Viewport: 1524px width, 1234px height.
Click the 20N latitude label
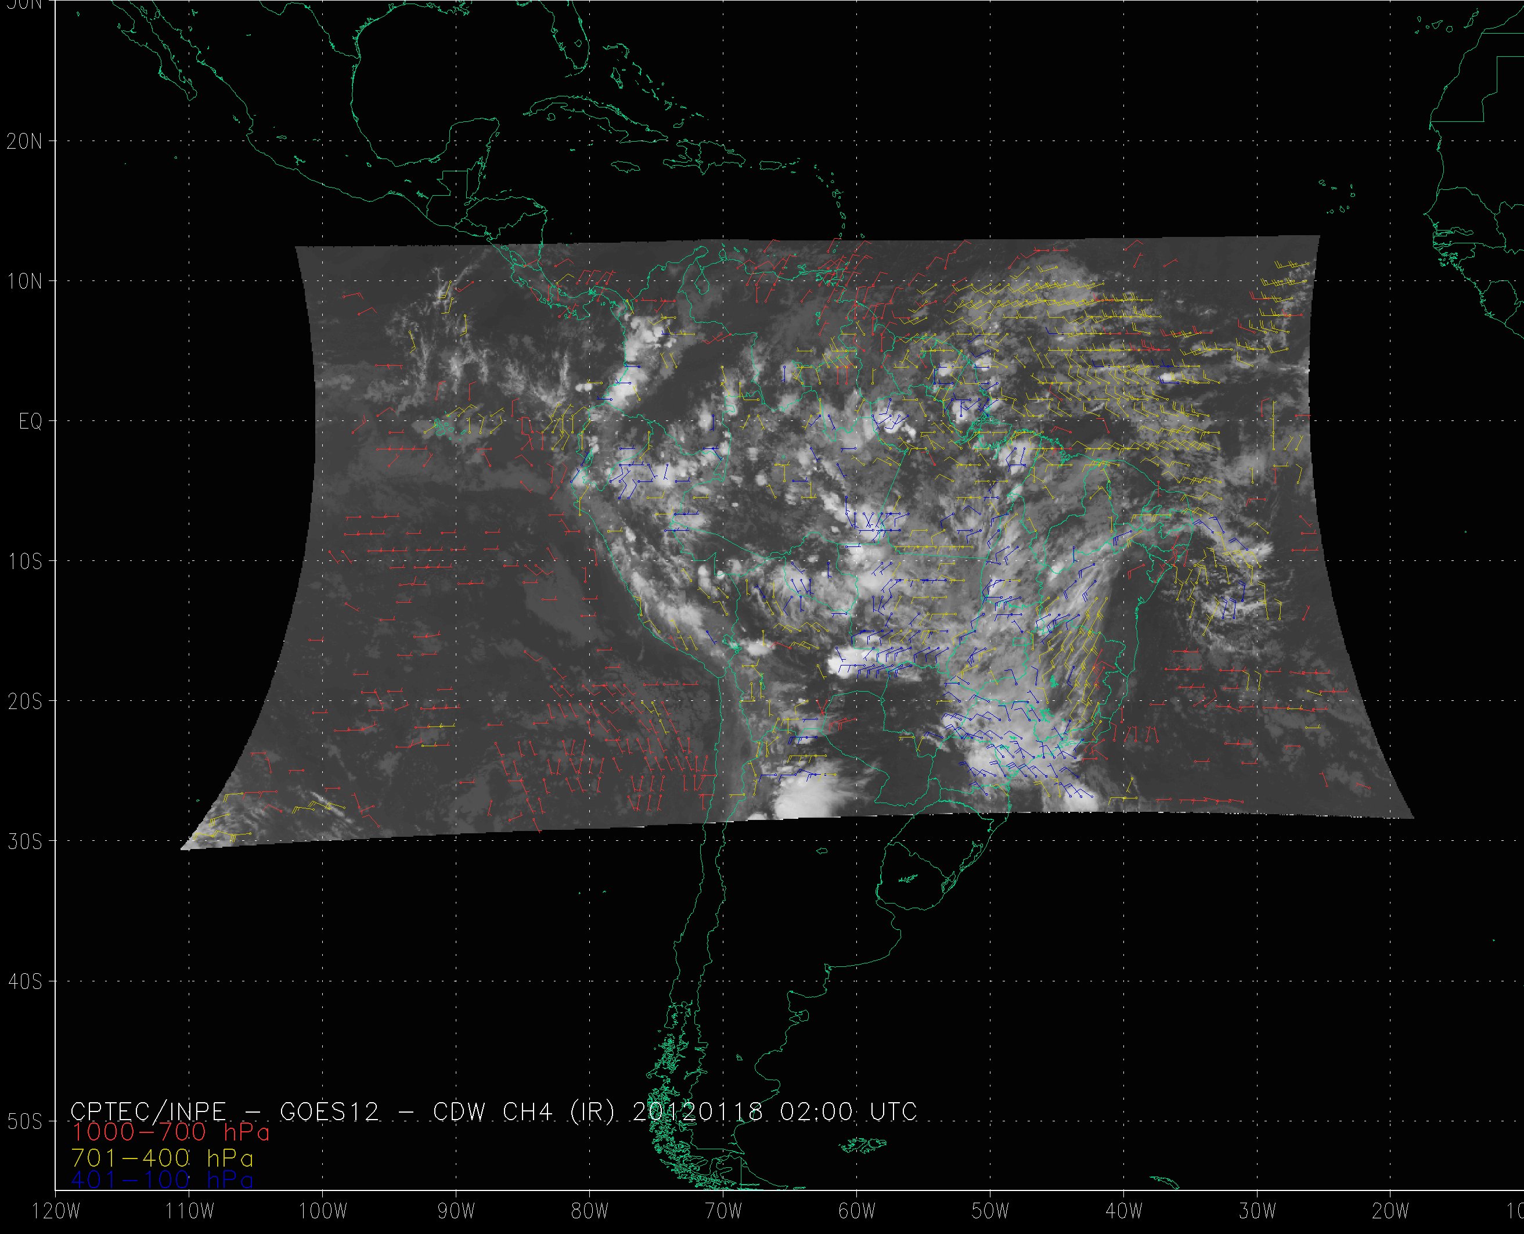tap(24, 142)
